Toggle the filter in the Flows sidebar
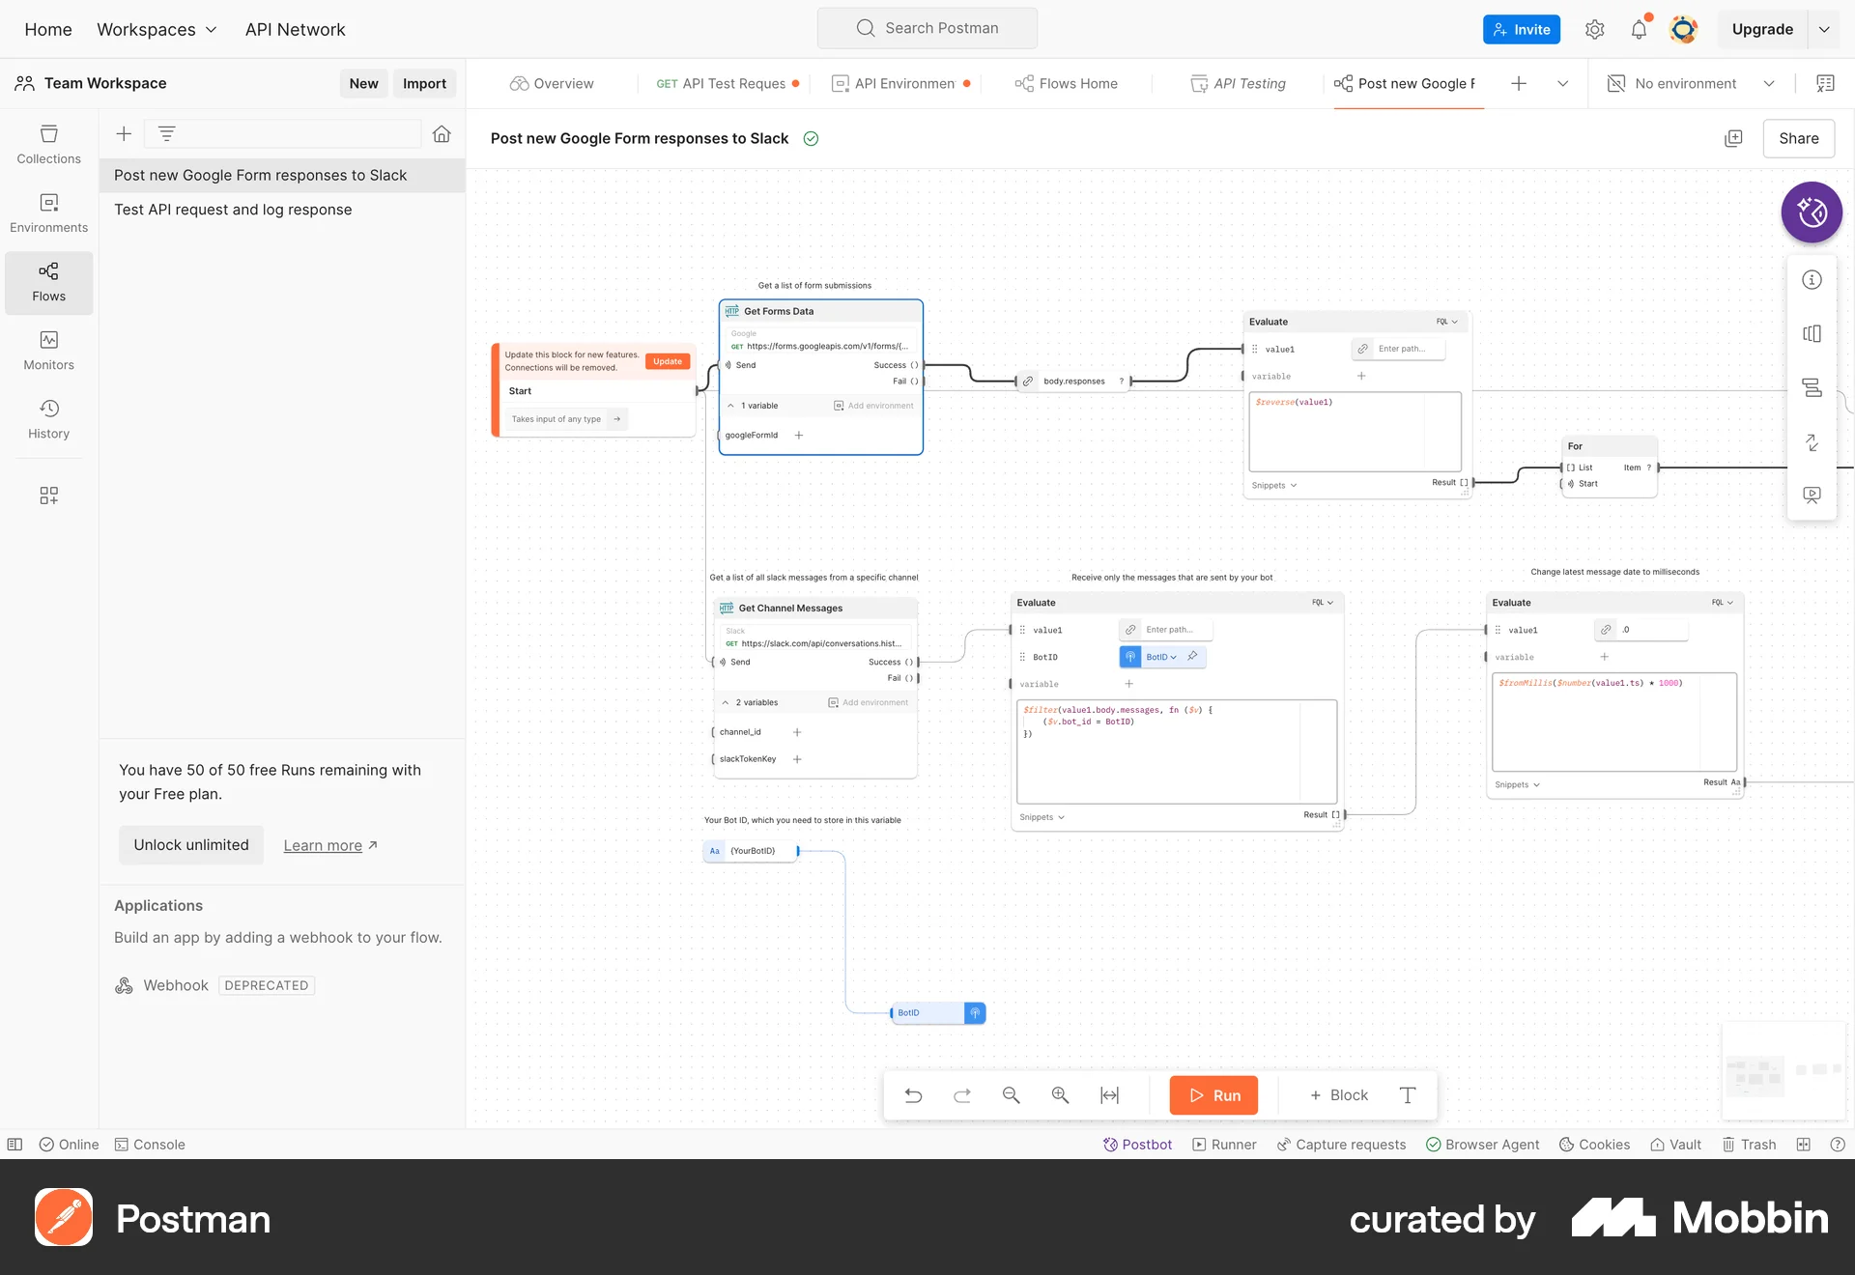Viewport: 1855px width, 1275px height. (x=166, y=133)
